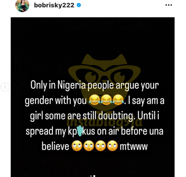Screen dimensions: 186x177
Task: Click the last eye-roll emoji before mtwww
Action: pos(112,146)
